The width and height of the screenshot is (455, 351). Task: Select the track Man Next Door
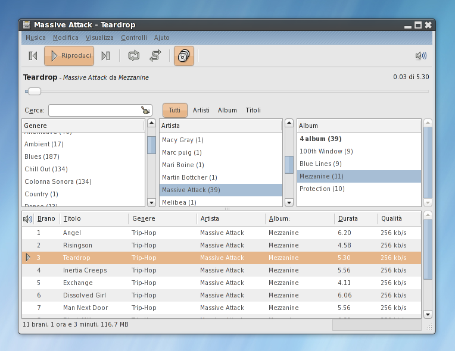pos(222,308)
